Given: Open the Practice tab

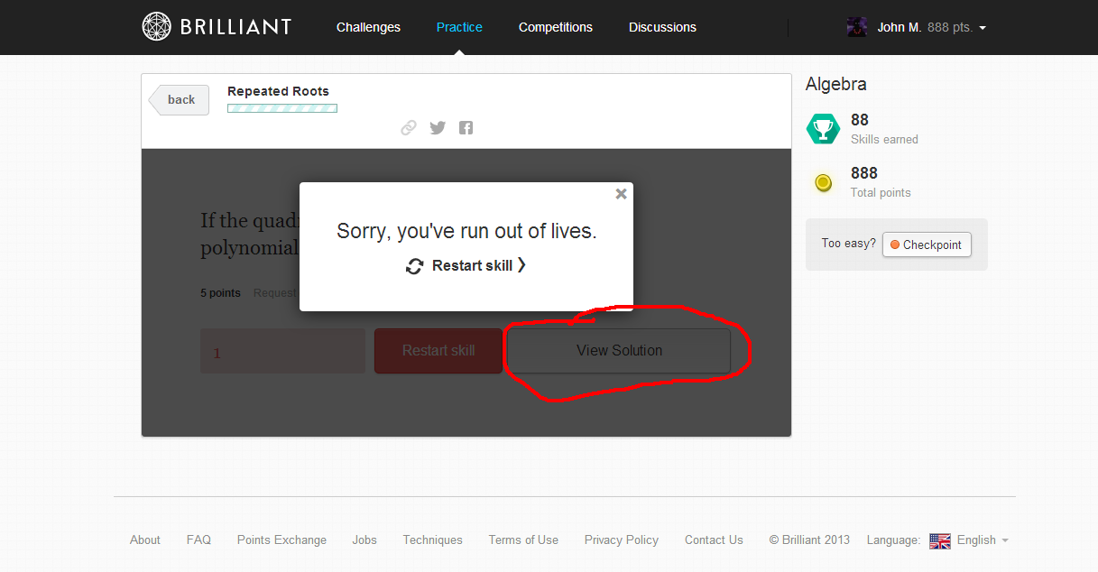Looking at the screenshot, I should click(x=459, y=27).
